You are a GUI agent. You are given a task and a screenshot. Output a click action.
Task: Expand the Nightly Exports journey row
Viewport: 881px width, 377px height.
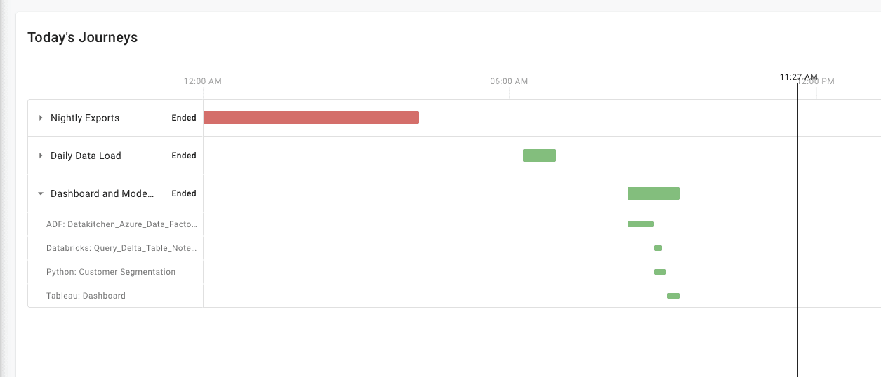pyautogui.click(x=41, y=118)
